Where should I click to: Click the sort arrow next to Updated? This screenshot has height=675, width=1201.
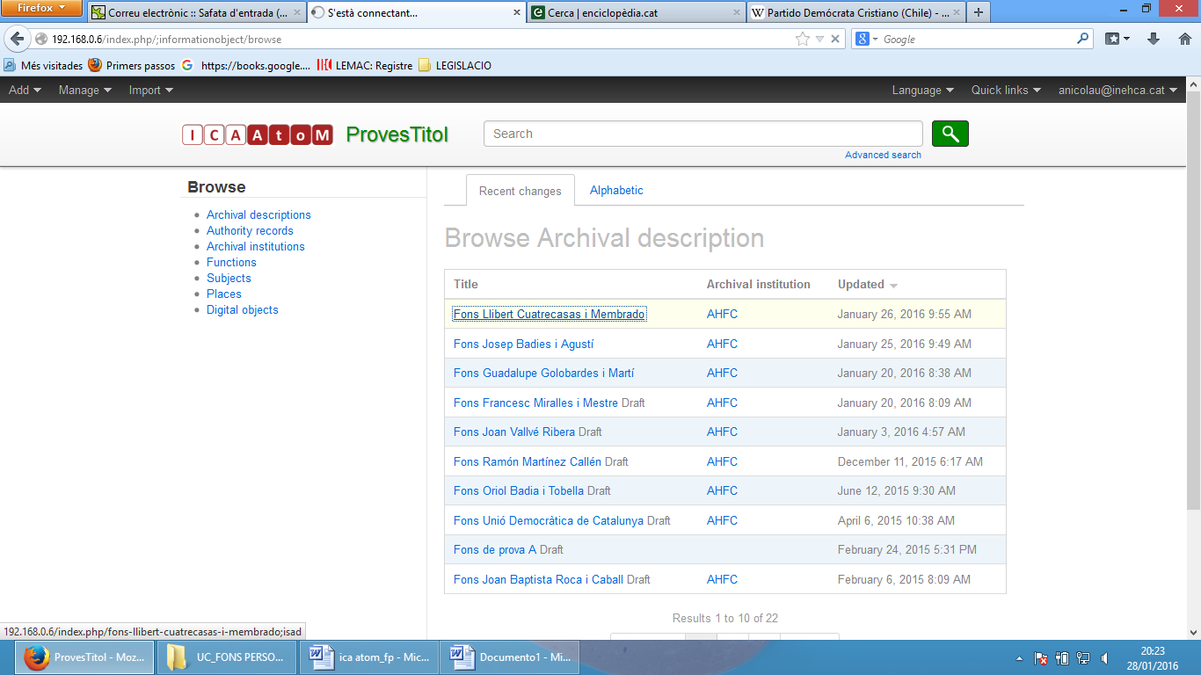click(x=894, y=286)
